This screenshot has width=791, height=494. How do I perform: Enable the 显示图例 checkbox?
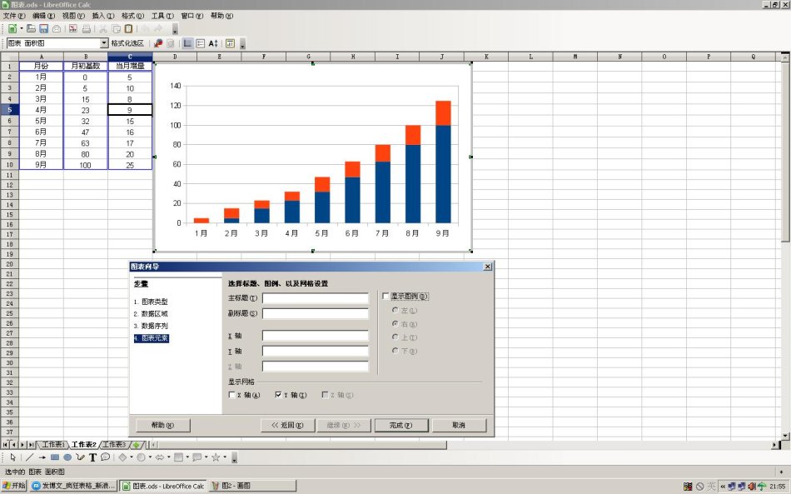pos(386,297)
